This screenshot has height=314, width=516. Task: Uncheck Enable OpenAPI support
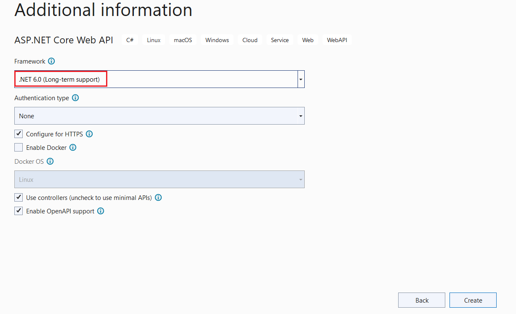(x=18, y=211)
